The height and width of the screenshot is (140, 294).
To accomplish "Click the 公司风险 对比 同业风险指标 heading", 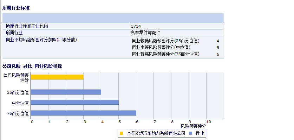I will 32,66.
